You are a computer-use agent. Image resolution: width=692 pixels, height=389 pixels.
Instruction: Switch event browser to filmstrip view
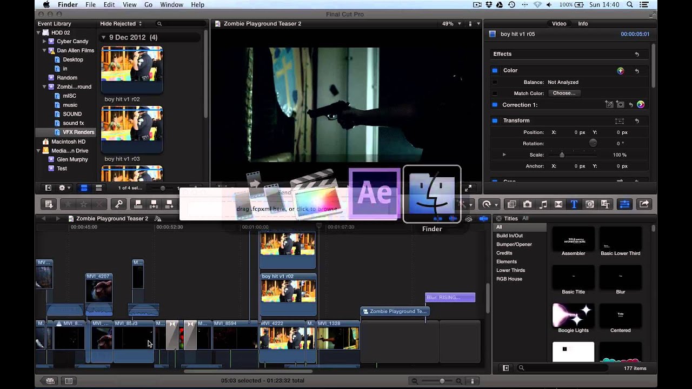tap(84, 188)
